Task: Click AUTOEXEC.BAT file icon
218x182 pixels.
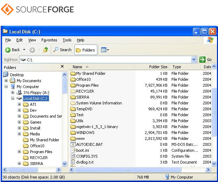Action: pos(73,144)
